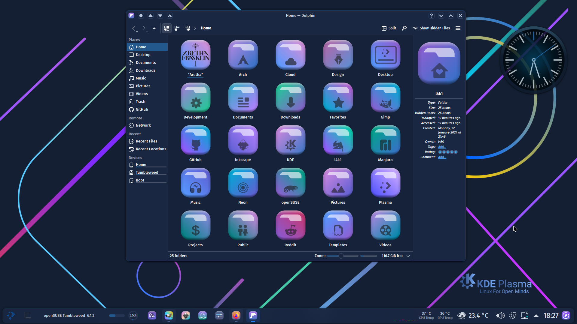Select GitHub in Places panel
The height and width of the screenshot is (324, 577).
tap(147, 109)
